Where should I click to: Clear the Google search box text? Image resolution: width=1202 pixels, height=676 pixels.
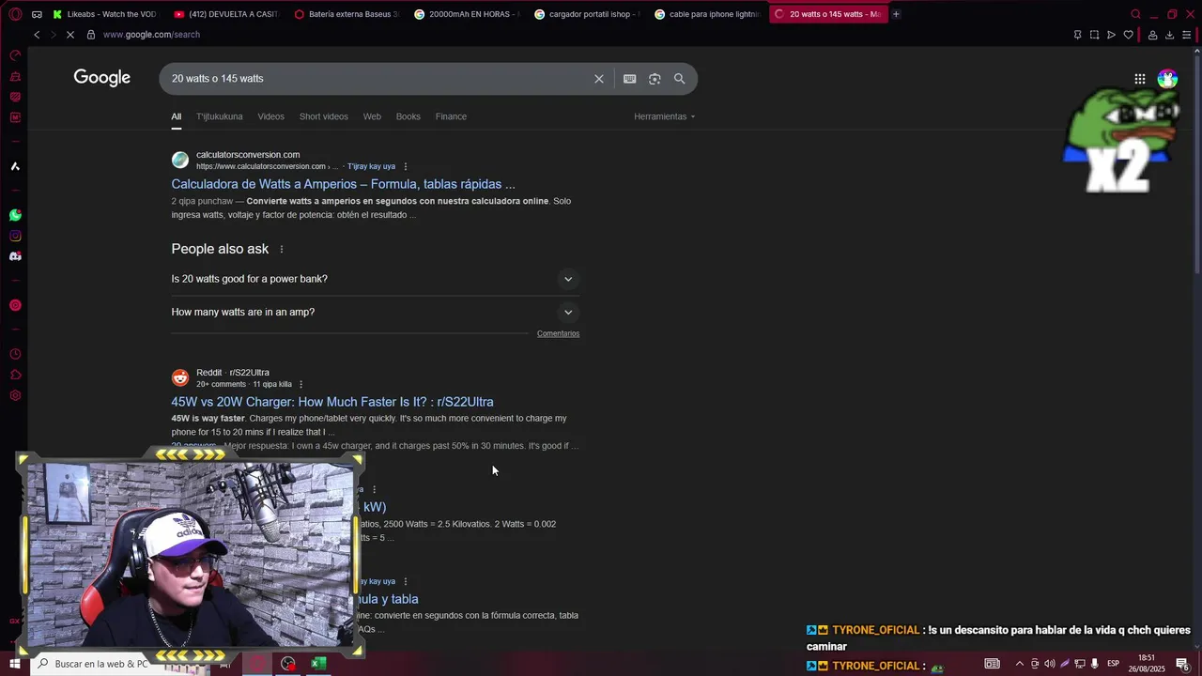(x=599, y=79)
